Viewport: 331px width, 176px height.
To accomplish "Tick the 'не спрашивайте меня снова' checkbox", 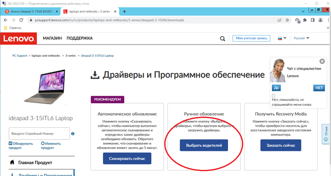I will click(x=274, y=96).
